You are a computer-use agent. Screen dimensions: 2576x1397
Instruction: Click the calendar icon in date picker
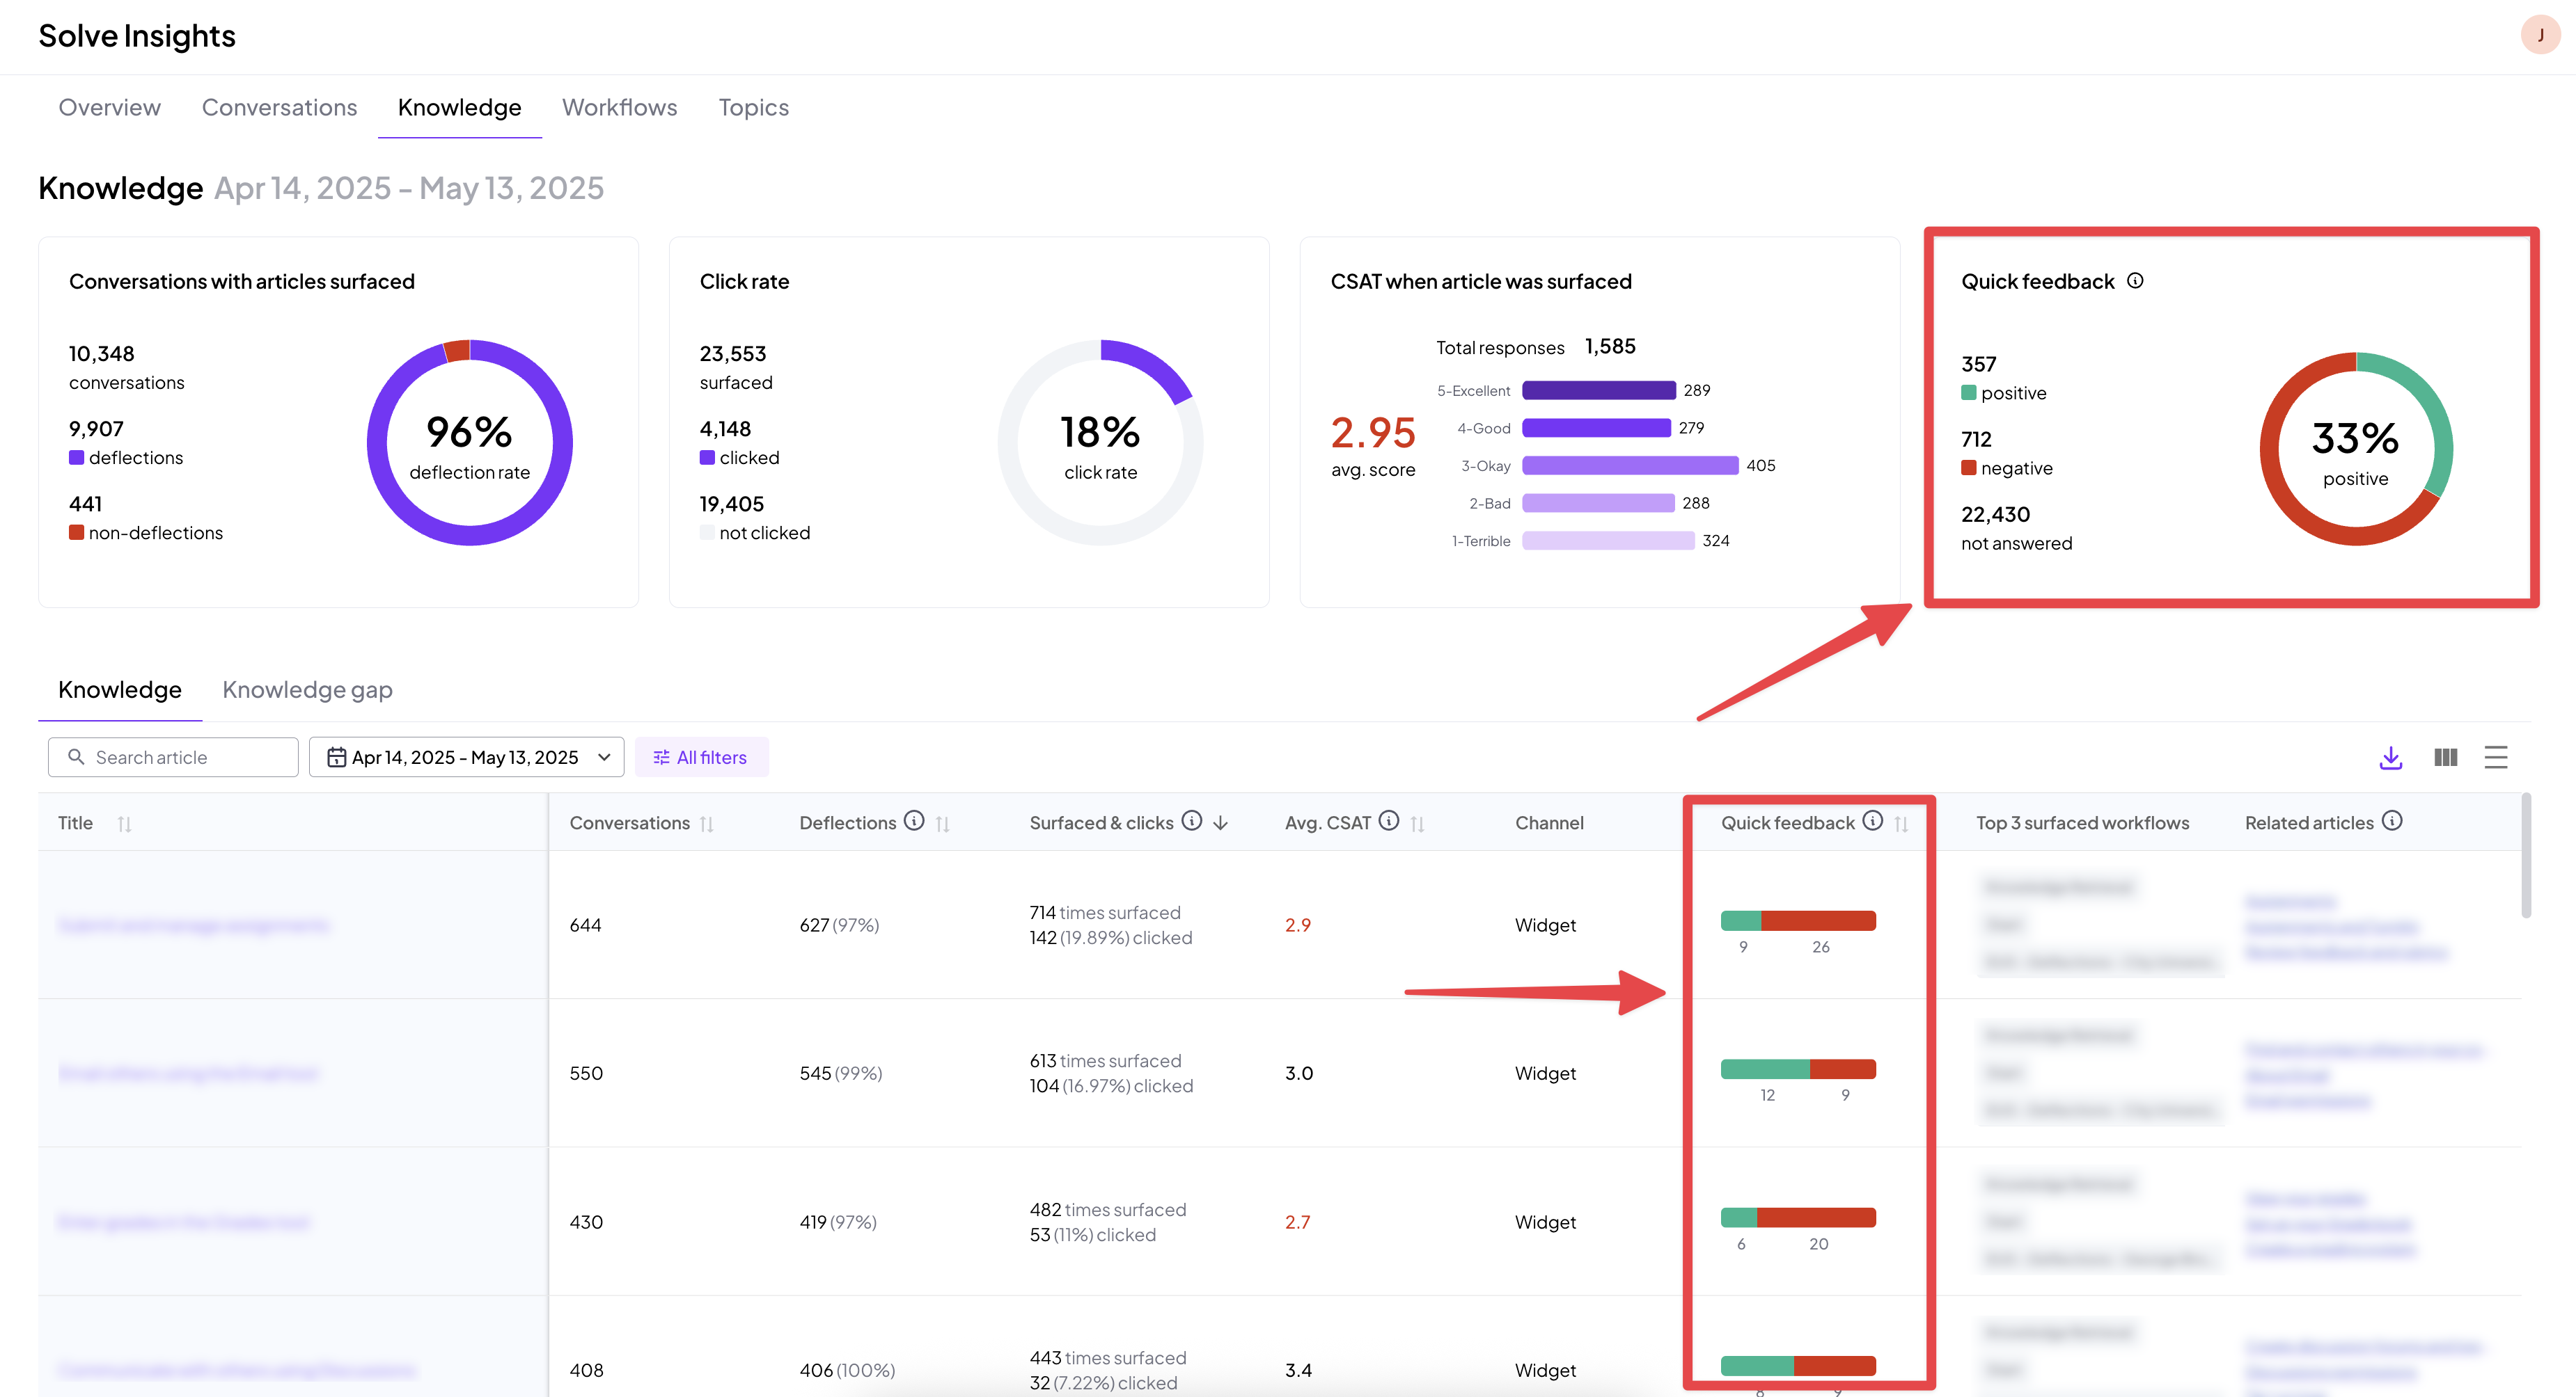click(x=337, y=758)
